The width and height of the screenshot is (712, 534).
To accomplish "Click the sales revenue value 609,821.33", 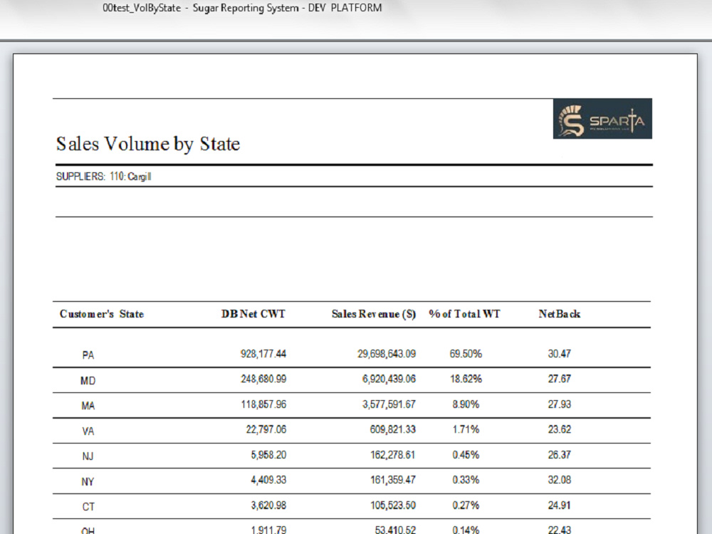I will pos(393,429).
